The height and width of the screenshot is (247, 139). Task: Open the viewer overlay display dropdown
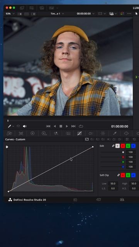point(102,14)
